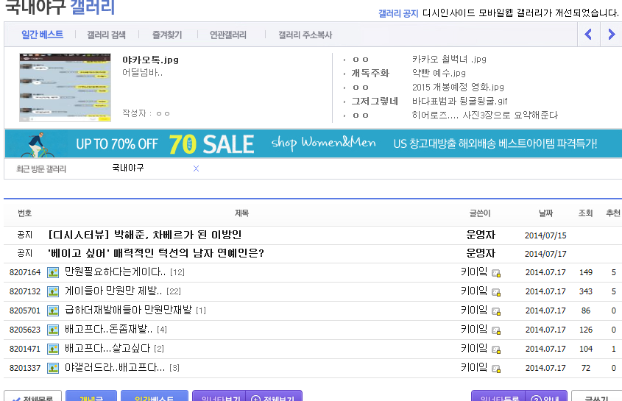Click the 갤러리 공지 label
622x401 pixels.
click(398, 13)
